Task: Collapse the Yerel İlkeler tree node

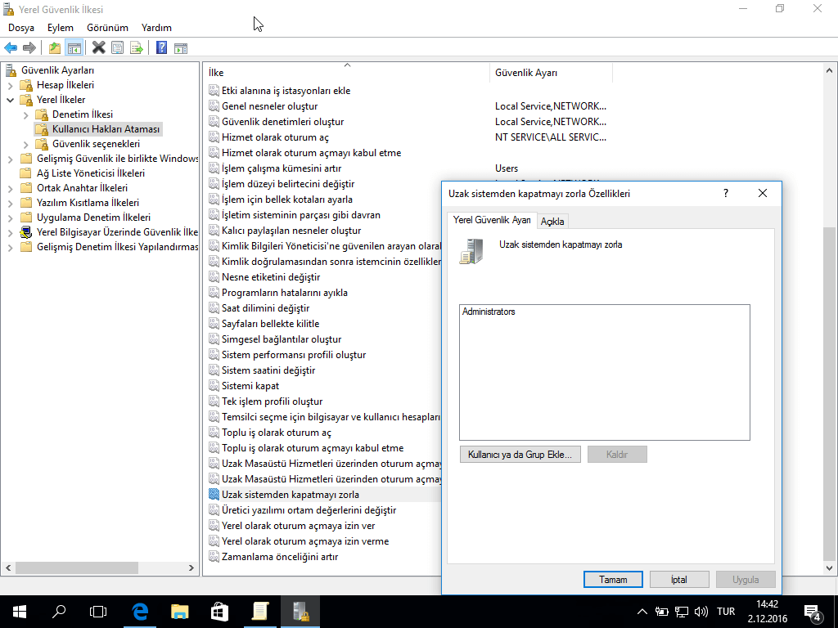Action: (x=10, y=100)
